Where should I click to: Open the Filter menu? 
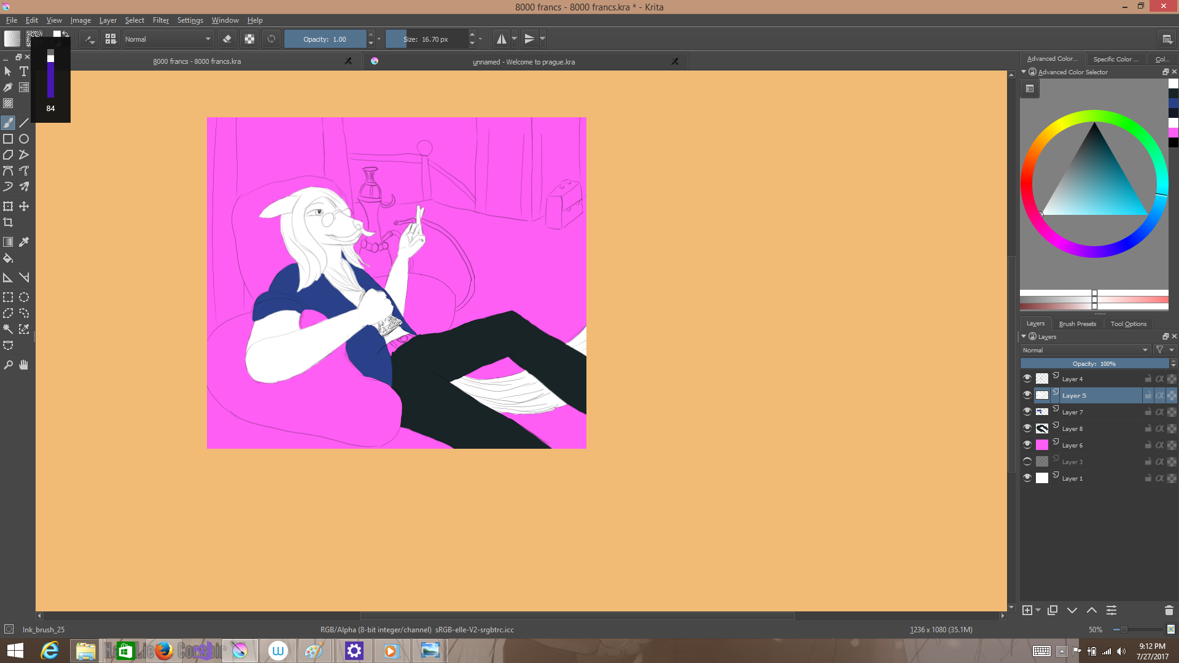tap(160, 20)
